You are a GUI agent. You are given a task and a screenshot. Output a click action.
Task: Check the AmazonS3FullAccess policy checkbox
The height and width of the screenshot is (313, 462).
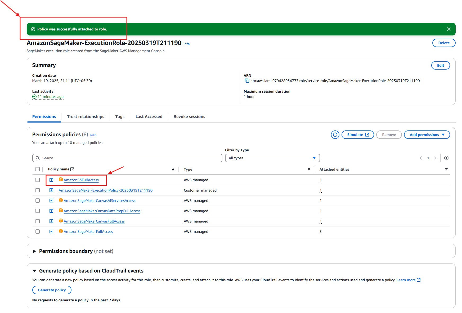point(38,180)
